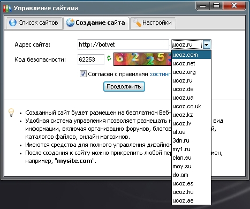Choose ucoz.lv domain option
The height and width of the screenshot is (209, 250).
click(x=191, y=123)
